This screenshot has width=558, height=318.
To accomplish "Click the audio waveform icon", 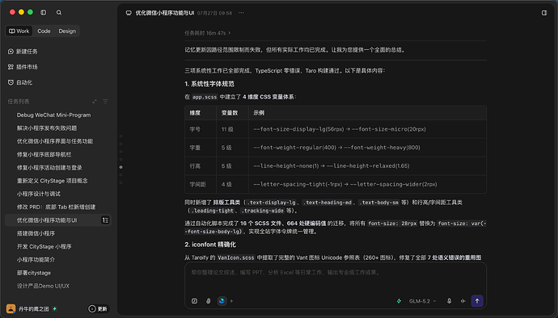I will tap(463, 301).
